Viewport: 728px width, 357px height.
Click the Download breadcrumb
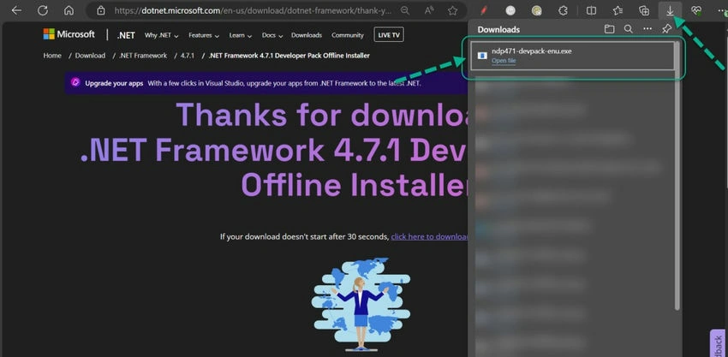(x=90, y=56)
